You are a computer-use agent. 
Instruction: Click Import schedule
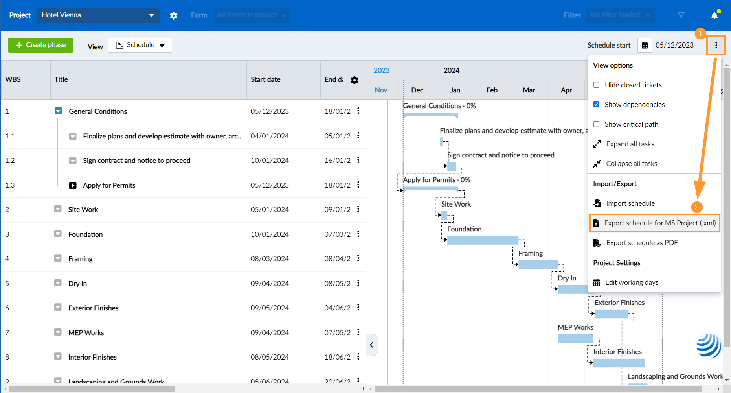tap(630, 203)
